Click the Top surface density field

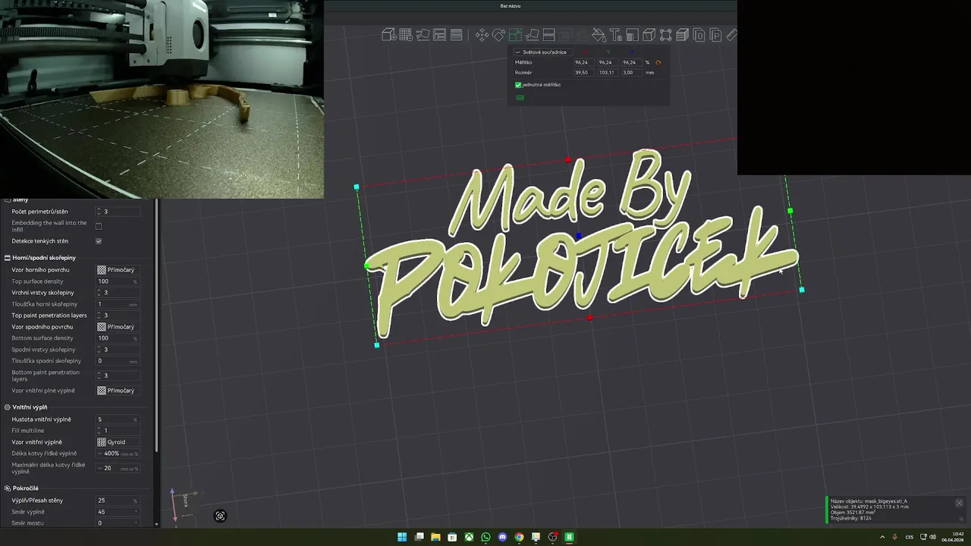(x=118, y=281)
